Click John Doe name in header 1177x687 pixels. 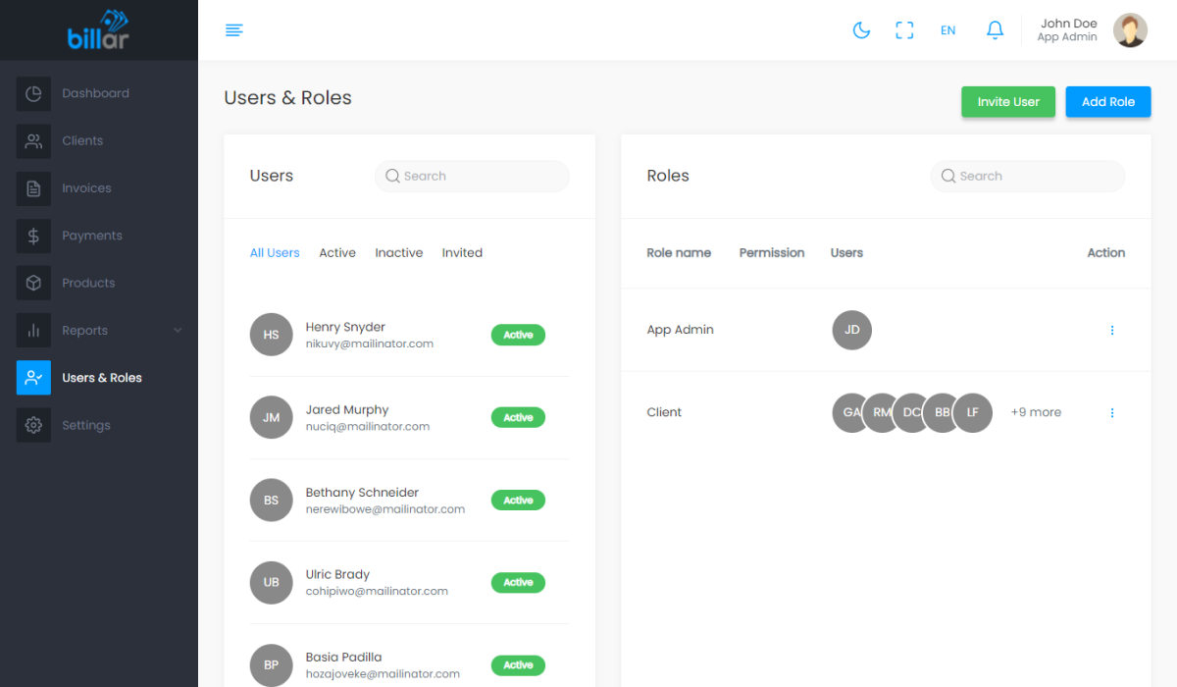click(x=1069, y=24)
